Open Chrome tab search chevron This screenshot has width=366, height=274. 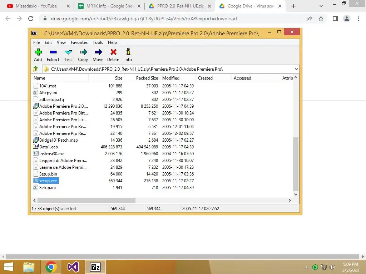(321, 6)
